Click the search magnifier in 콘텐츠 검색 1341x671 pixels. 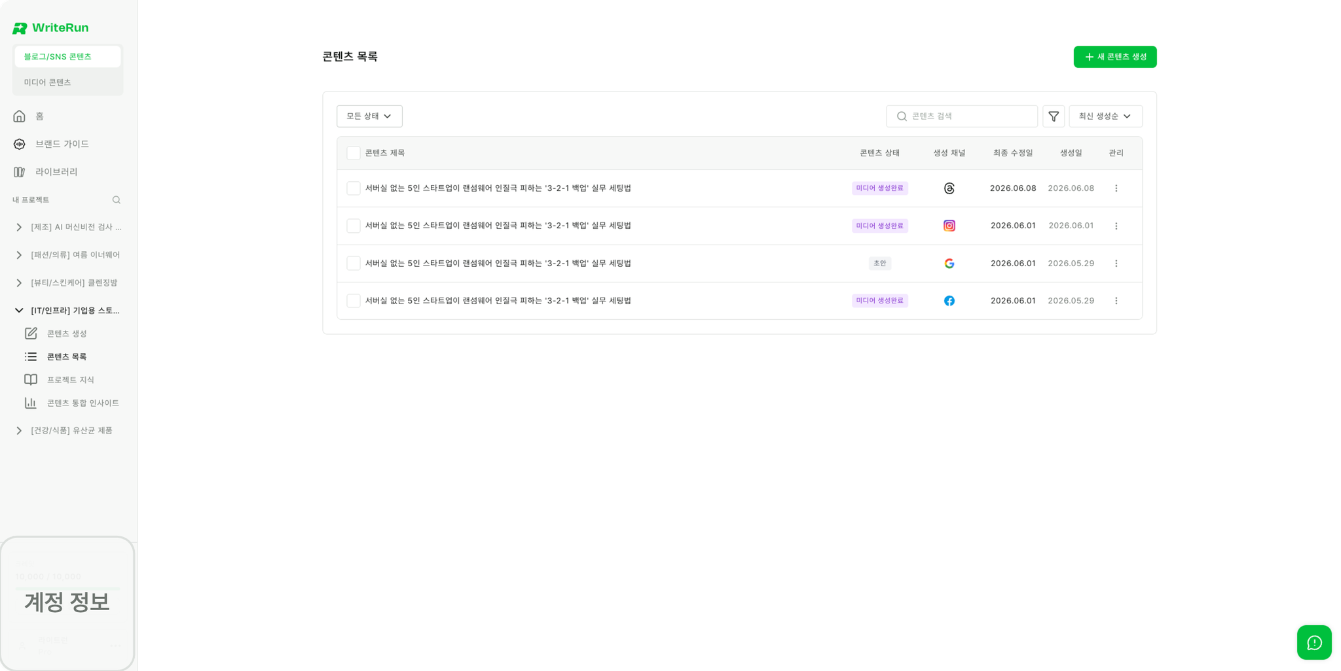[902, 116]
